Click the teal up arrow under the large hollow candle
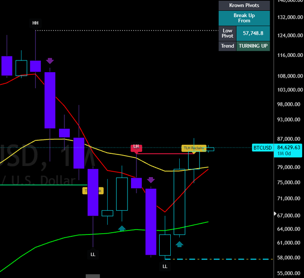304x278 pixels. pos(179,244)
